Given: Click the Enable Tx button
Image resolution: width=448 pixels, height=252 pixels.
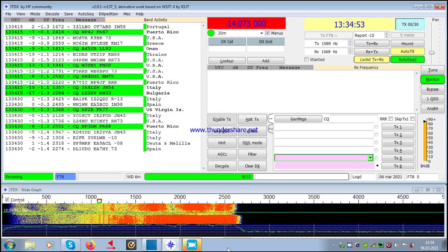Looking at the screenshot, I should tap(222, 119).
